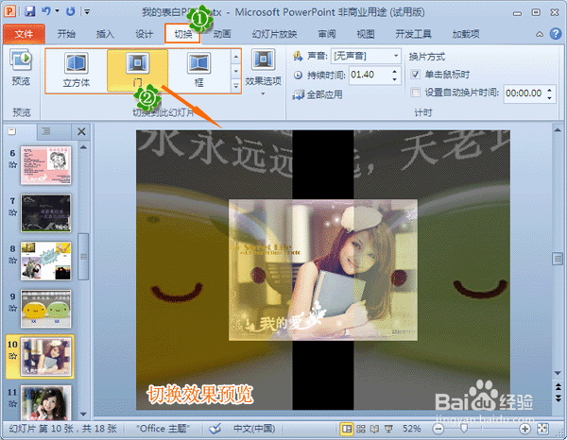567x440 pixels.
Task: Select slide 9 thumbnail
Action: coord(45,309)
